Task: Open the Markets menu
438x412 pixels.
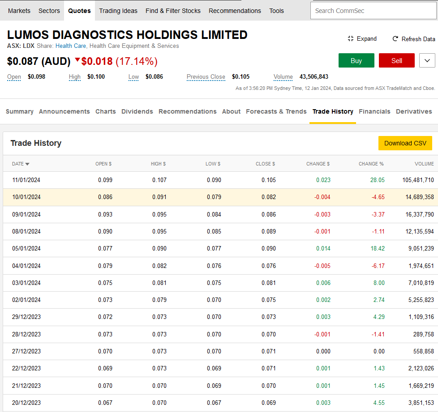Action: 19,11
